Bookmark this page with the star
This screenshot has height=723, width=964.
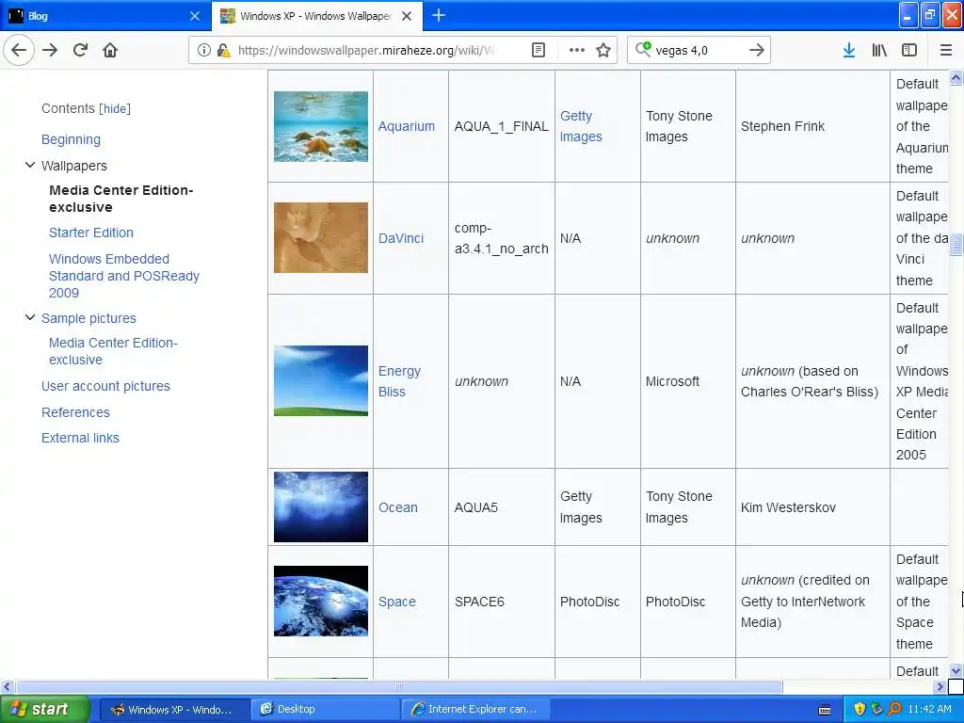click(x=603, y=51)
